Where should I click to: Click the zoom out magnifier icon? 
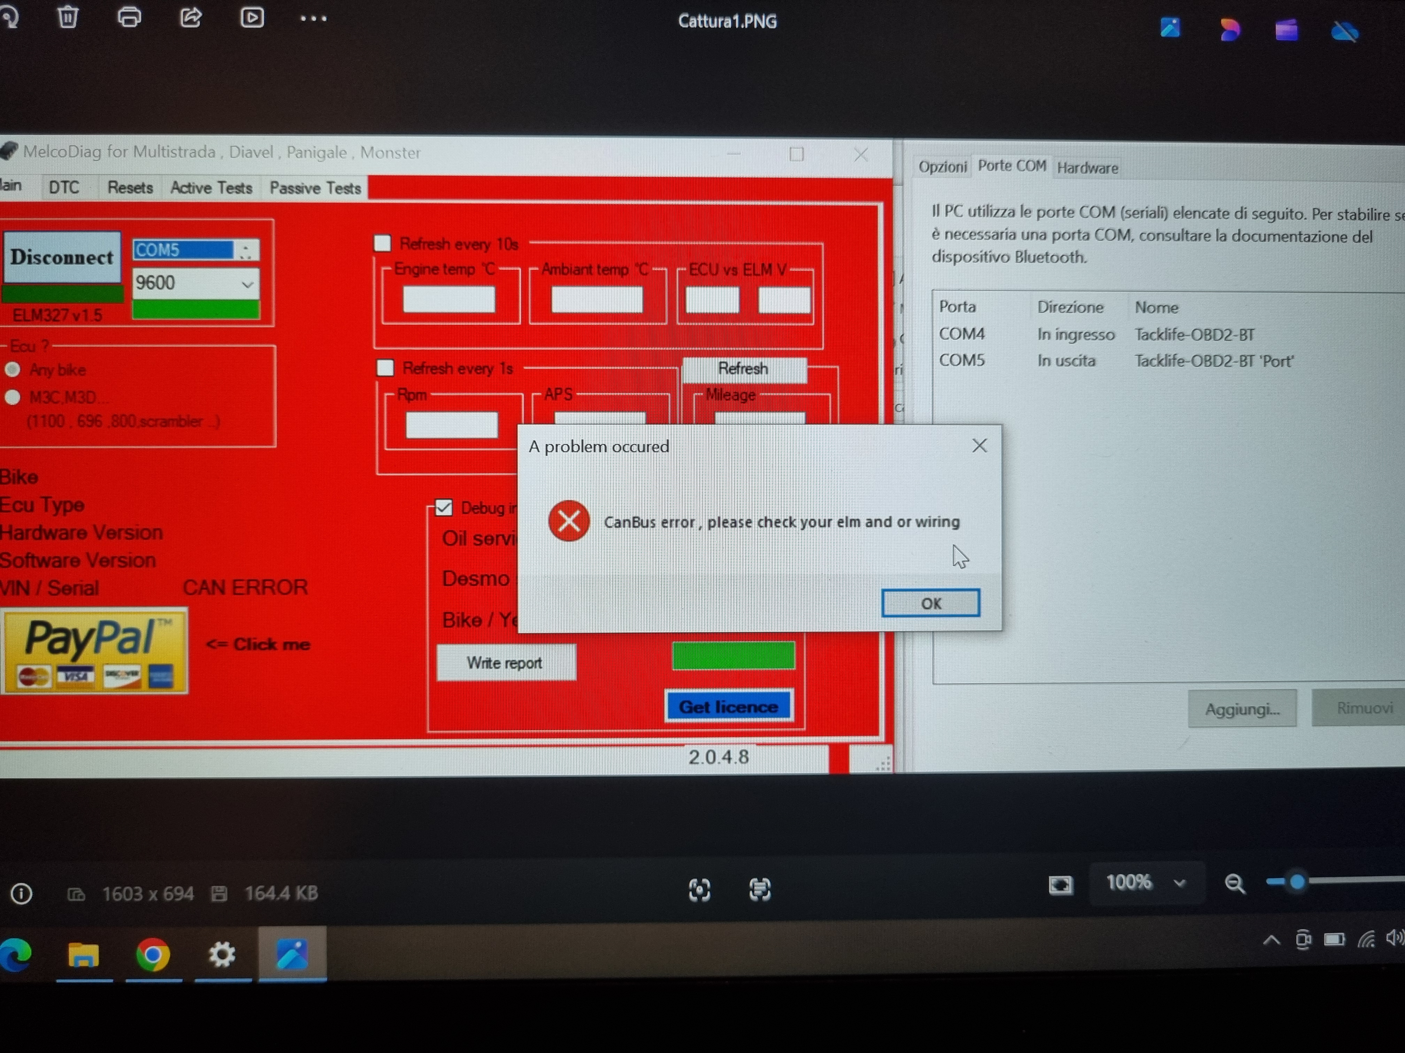(x=1235, y=883)
